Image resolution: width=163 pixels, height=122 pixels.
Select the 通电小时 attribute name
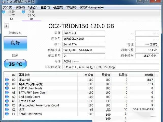(24, 80)
